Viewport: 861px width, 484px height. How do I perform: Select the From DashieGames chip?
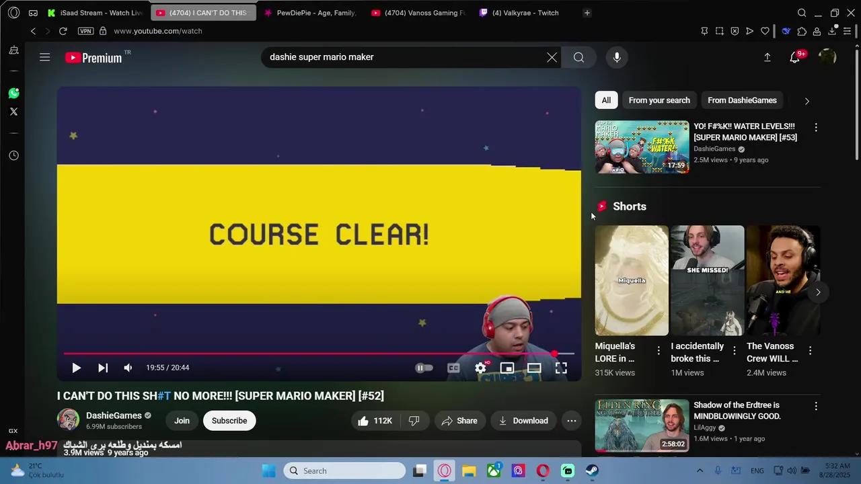[x=742, y=100]
